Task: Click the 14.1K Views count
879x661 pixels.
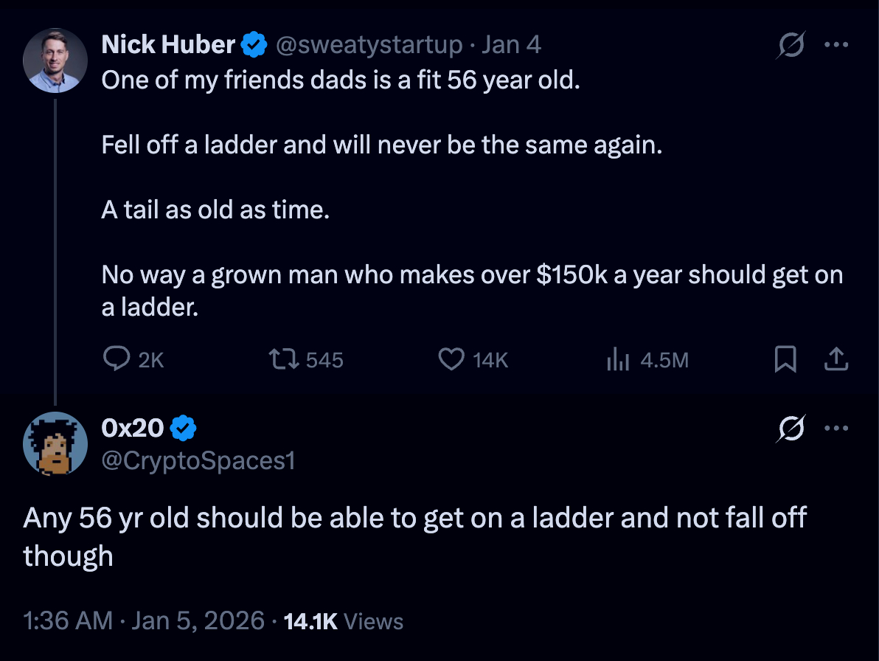Action: tap(343, 621)
